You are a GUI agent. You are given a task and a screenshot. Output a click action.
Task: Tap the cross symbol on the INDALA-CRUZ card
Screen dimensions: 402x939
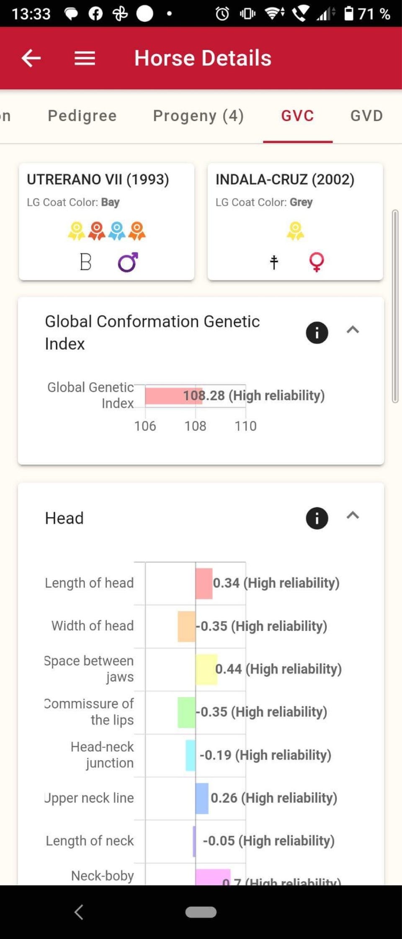274,262
